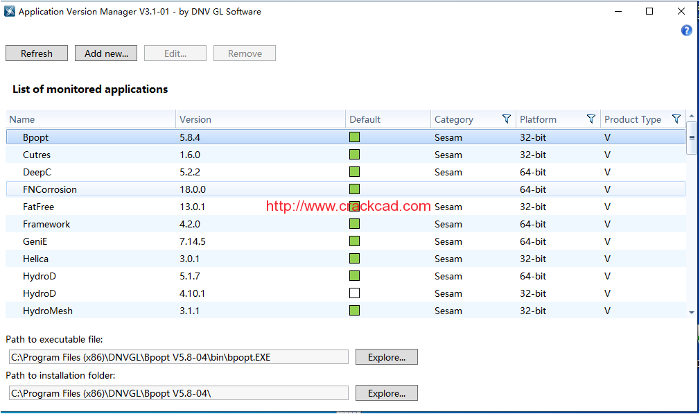Viewport: 700px width, 414px height.
Task: Select the Bpopt row name
Action: [36, 137]
